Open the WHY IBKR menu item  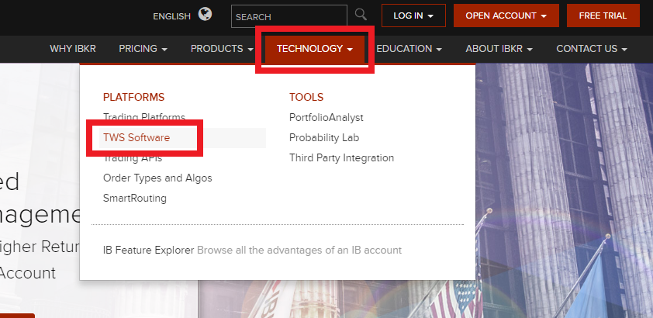coord(73,49)
